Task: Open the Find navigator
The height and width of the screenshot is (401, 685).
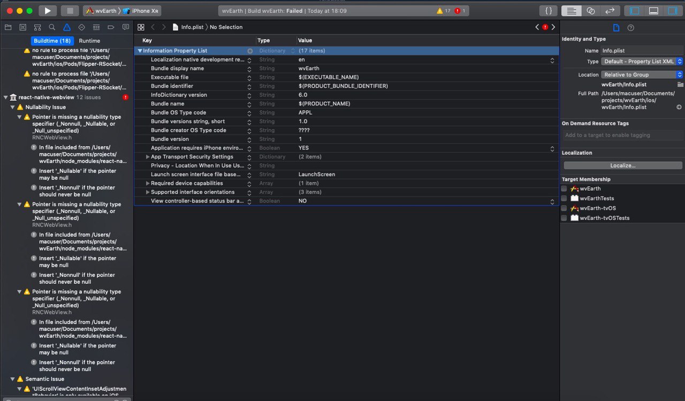Action: click(52, 27)
